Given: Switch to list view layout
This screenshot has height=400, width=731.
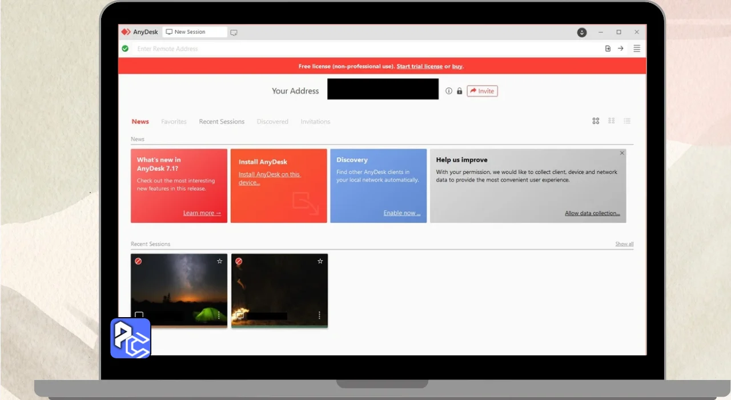Looking at the screenshot, I should point(627,121).
